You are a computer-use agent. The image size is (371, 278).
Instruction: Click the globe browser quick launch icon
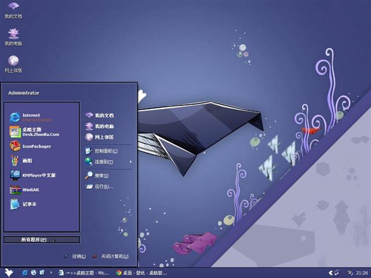tap(34, 273)
